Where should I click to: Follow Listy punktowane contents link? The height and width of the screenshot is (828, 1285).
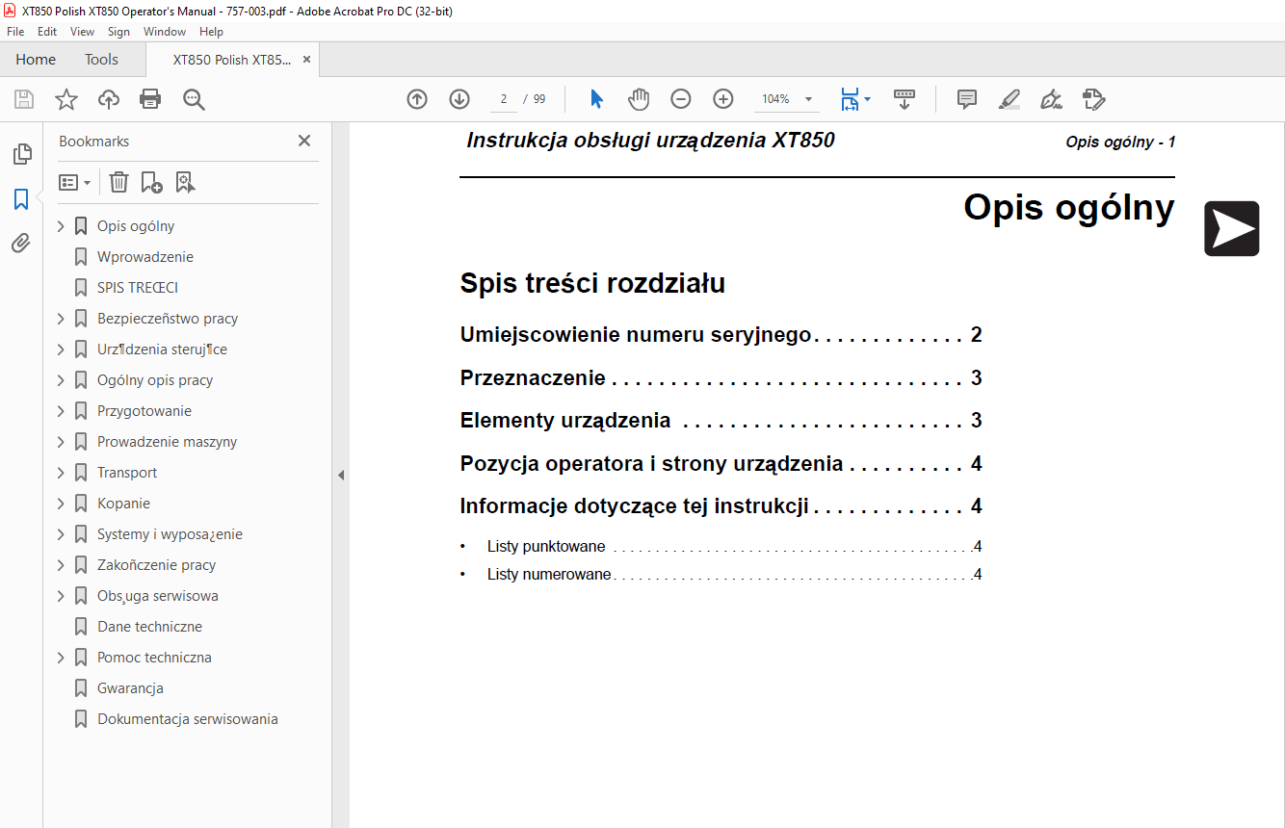tap(734, 547)
